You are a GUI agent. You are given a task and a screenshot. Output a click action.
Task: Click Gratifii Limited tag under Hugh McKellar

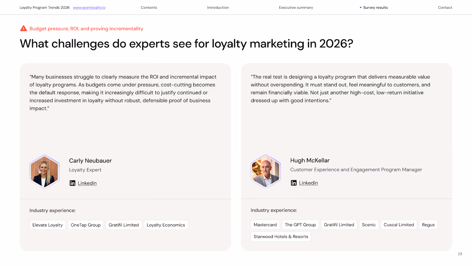pyautogui.click(x=339, y=225)
